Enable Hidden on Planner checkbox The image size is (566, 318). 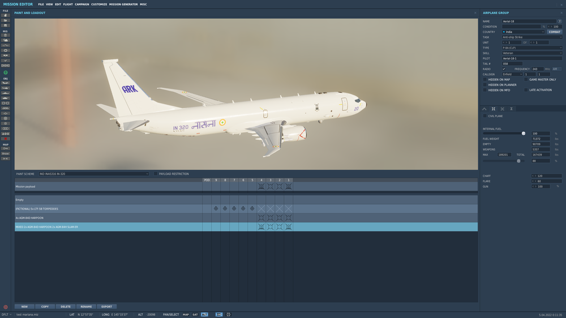tap(485, 85)
